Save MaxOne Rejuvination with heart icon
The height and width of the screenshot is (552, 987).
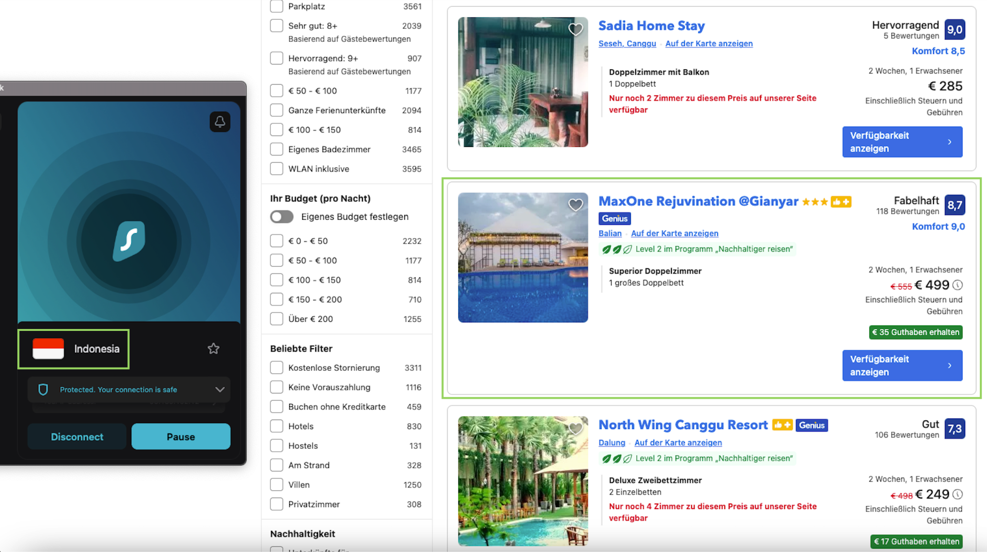tap(575, 205)
